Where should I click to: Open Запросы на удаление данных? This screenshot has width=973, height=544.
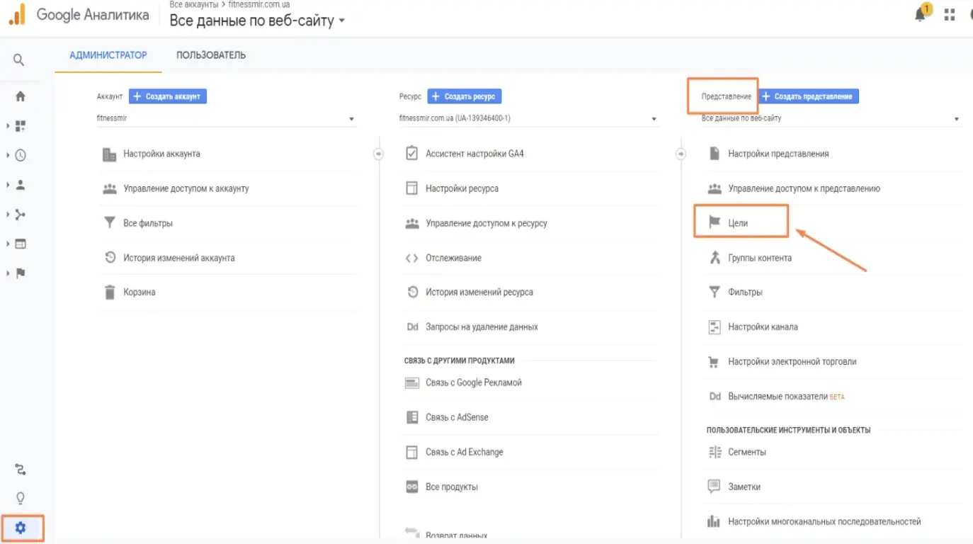coord(482,327)
